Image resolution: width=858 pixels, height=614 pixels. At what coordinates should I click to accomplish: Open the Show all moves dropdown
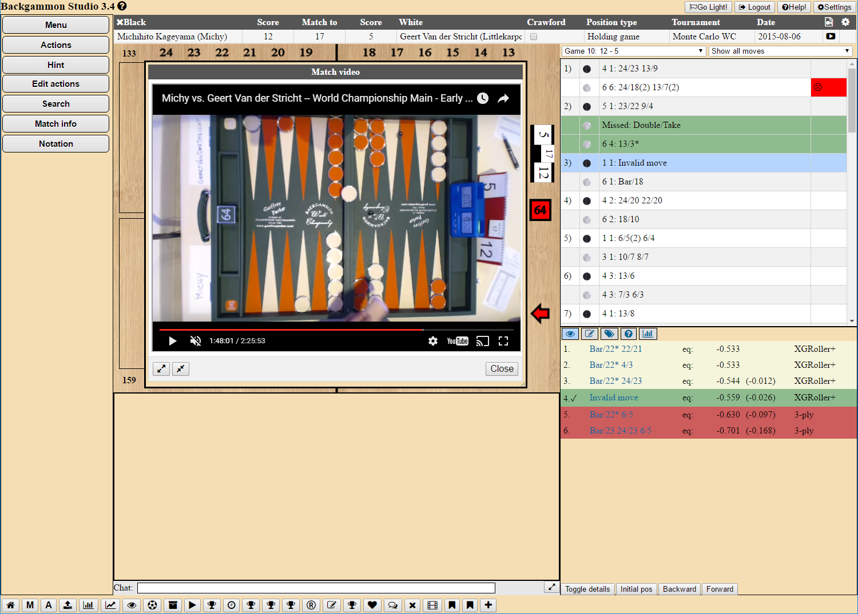click(780, 51)
